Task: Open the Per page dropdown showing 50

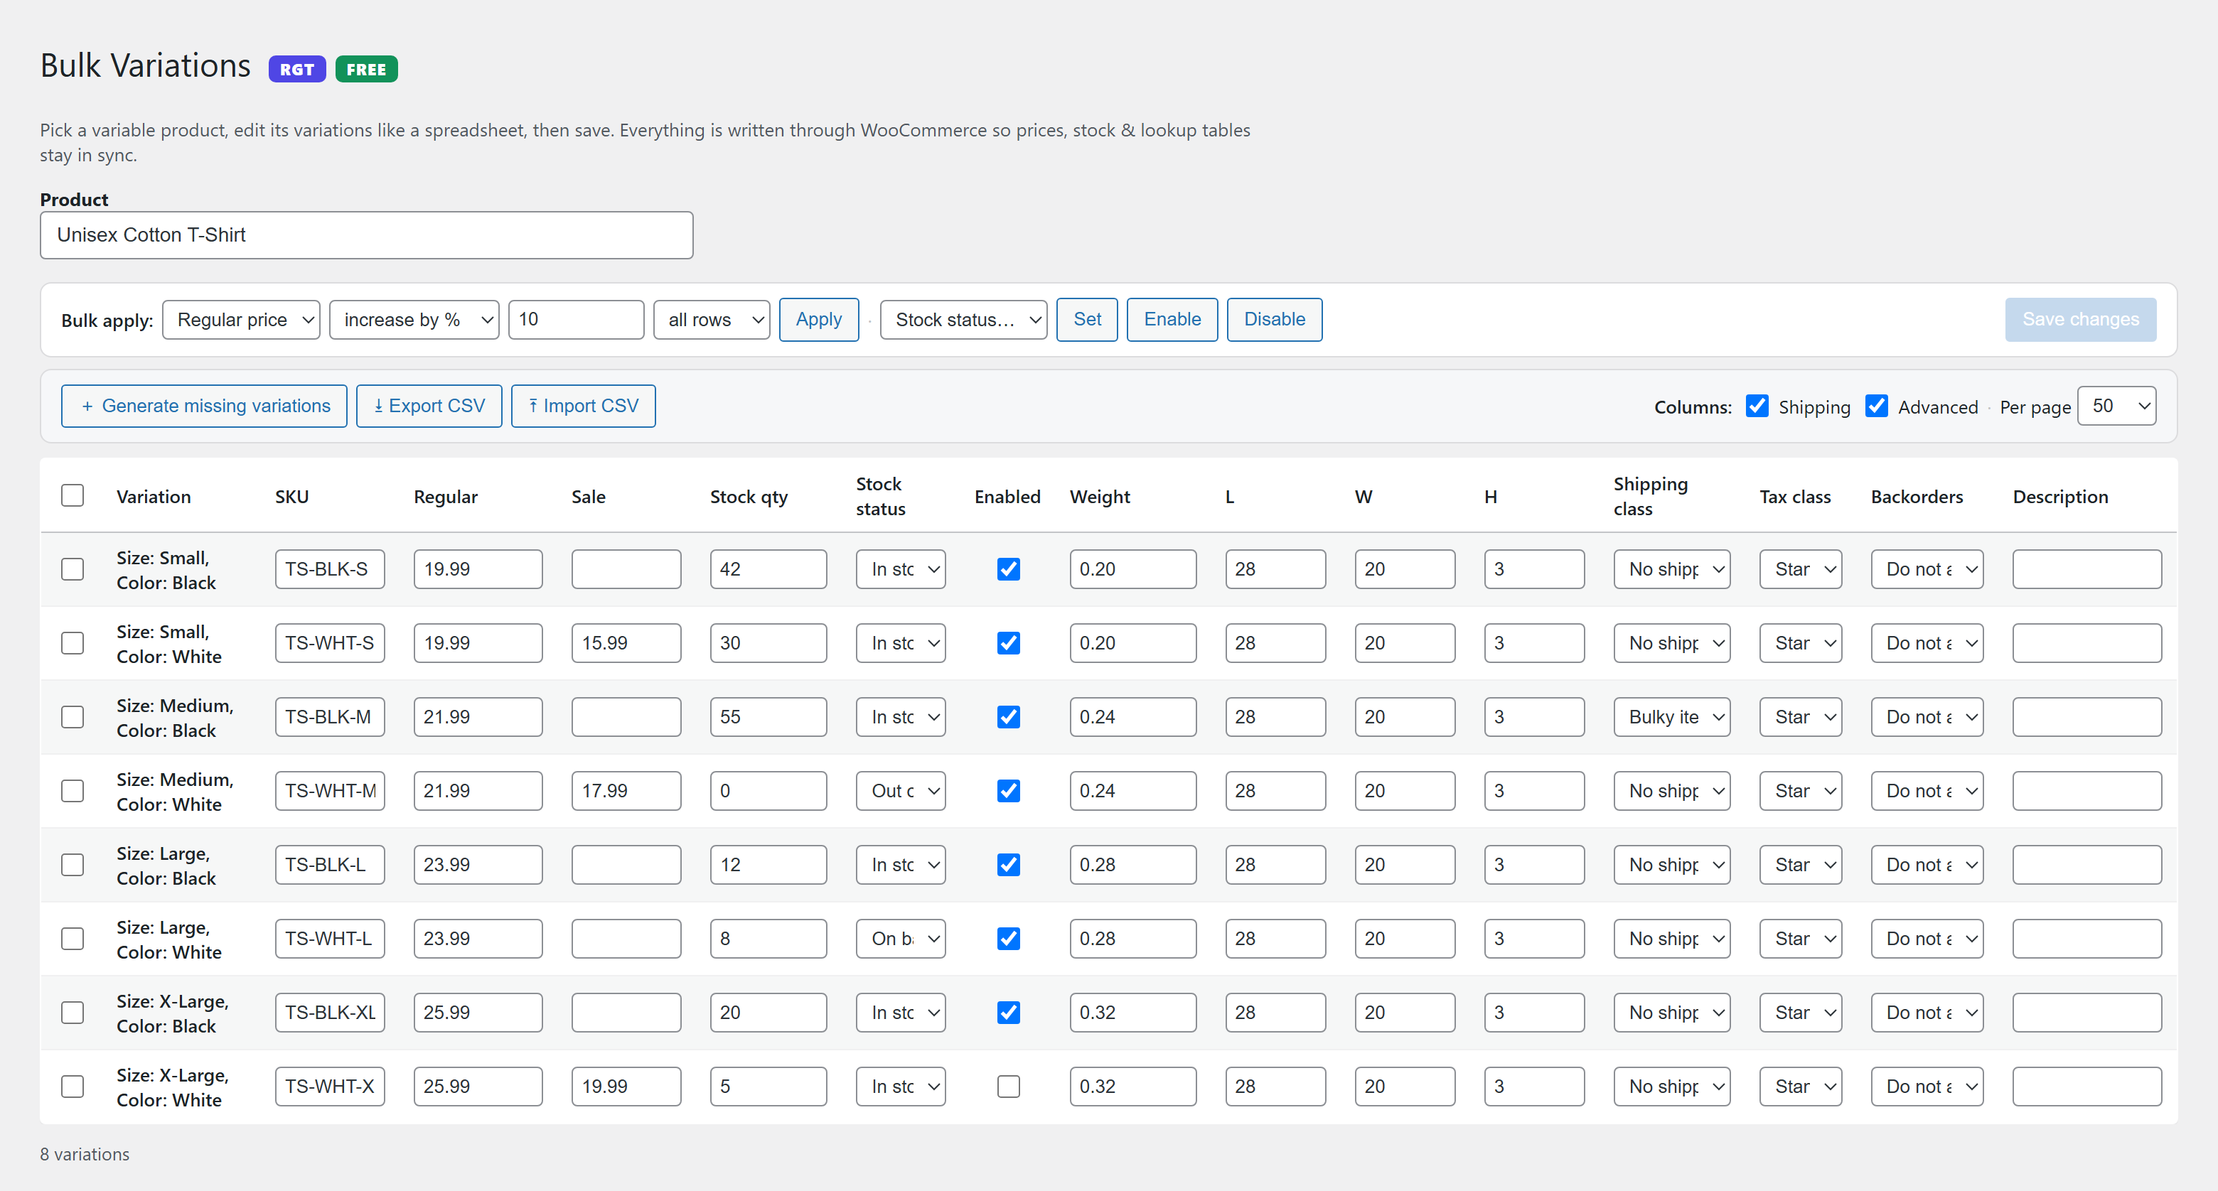Action: (2117, 406)
